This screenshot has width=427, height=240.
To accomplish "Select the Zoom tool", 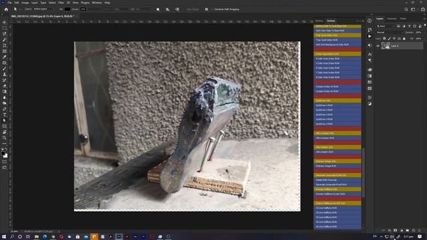I will pyautogui.click(x=5, y=138).
